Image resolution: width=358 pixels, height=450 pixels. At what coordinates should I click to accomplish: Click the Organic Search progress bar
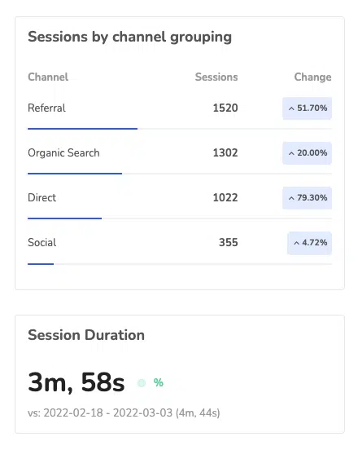180,174
